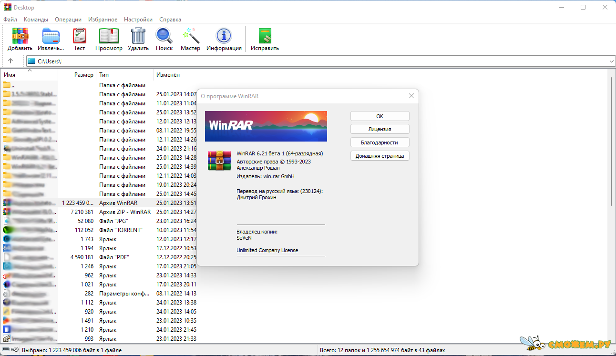
Task: Click the WinRAR books icon in About dialog
Action: [x=219, y=160]
